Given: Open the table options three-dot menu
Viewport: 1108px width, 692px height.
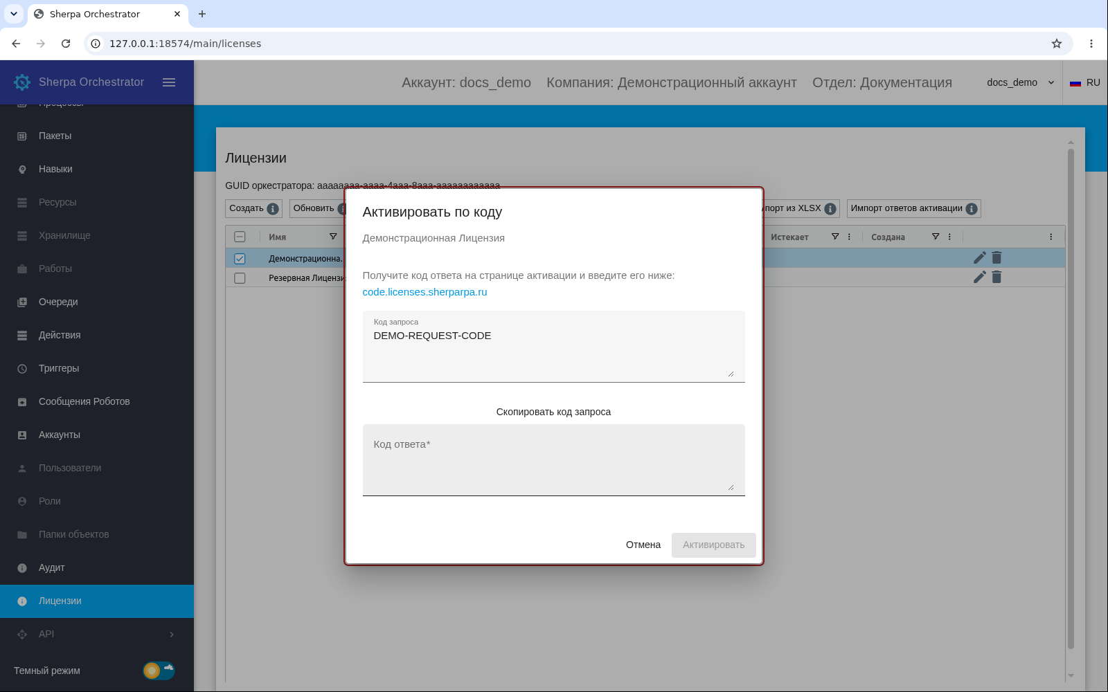Looking at the screenshot, I should pos(1051,237).
